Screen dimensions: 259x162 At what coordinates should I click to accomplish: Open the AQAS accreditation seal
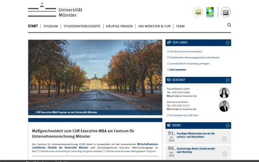(x=198, y=12)
